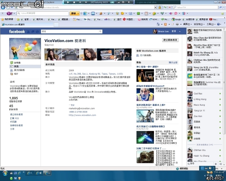Open the Facebook notifications globe icon

(37, 31)
